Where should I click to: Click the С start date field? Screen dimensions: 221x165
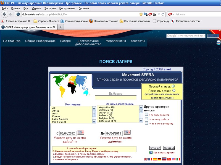pyautogui.click(x=68, y=133)
